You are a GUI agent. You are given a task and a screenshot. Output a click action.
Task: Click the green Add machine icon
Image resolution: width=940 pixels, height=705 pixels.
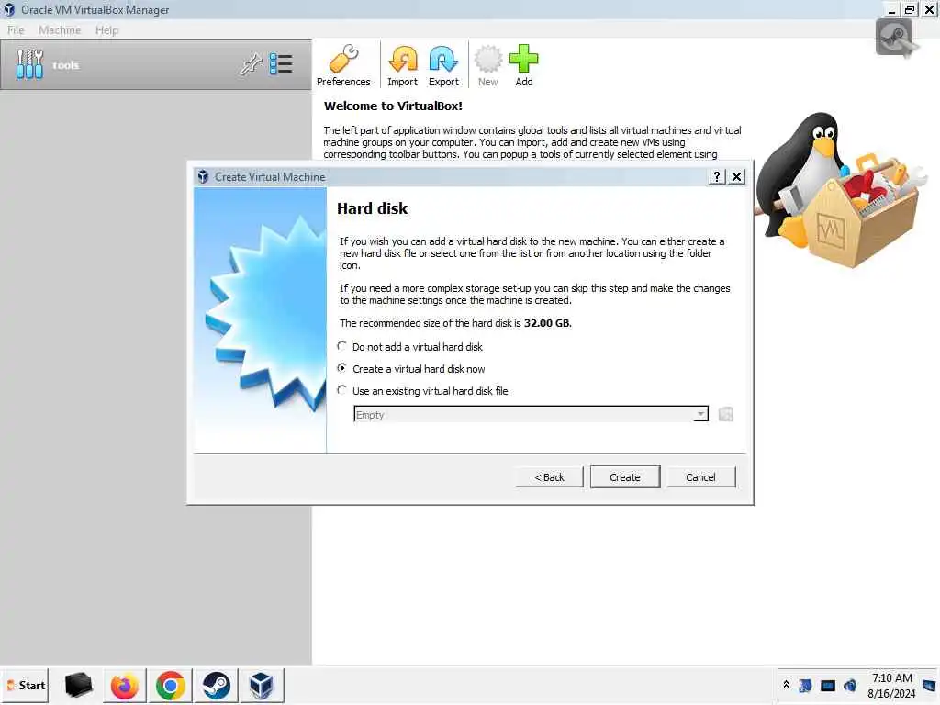(524, 66)
